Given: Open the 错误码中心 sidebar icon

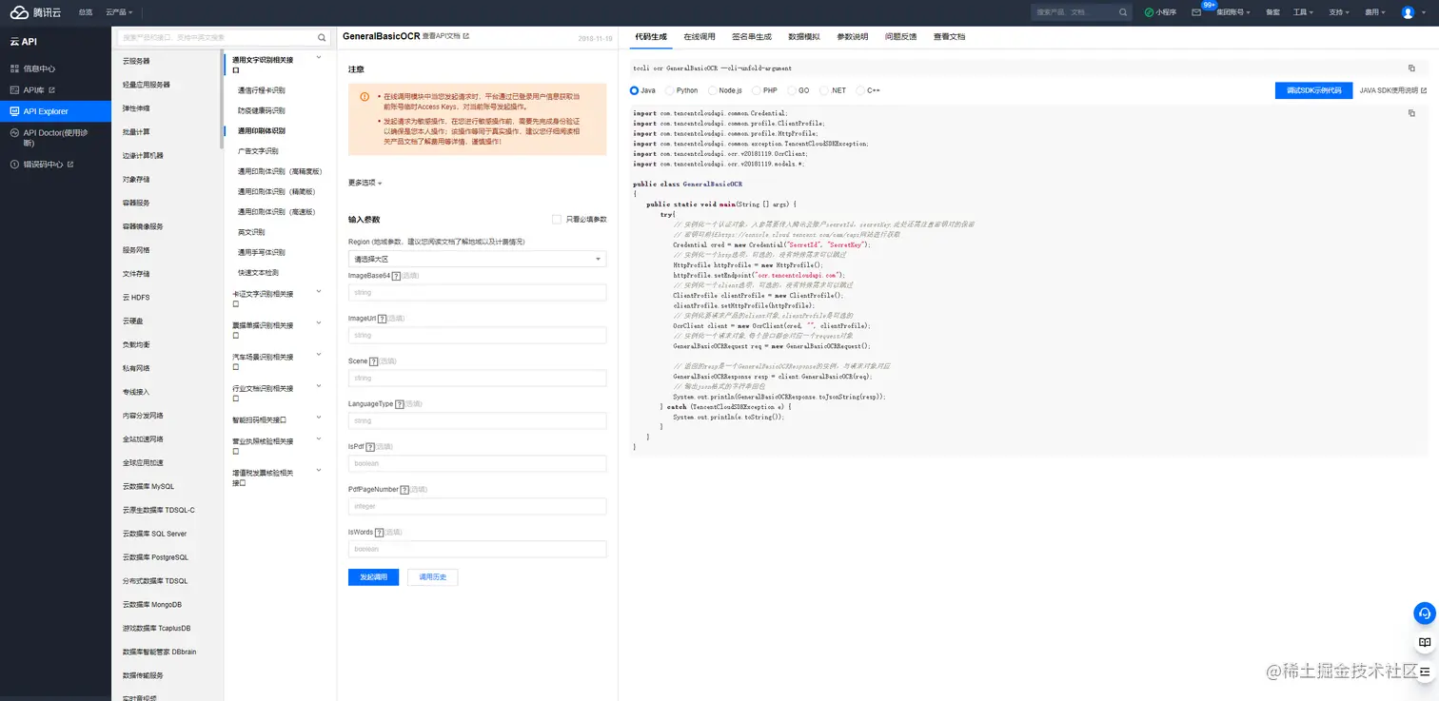Looking at the screenshot, I should 14,164.
